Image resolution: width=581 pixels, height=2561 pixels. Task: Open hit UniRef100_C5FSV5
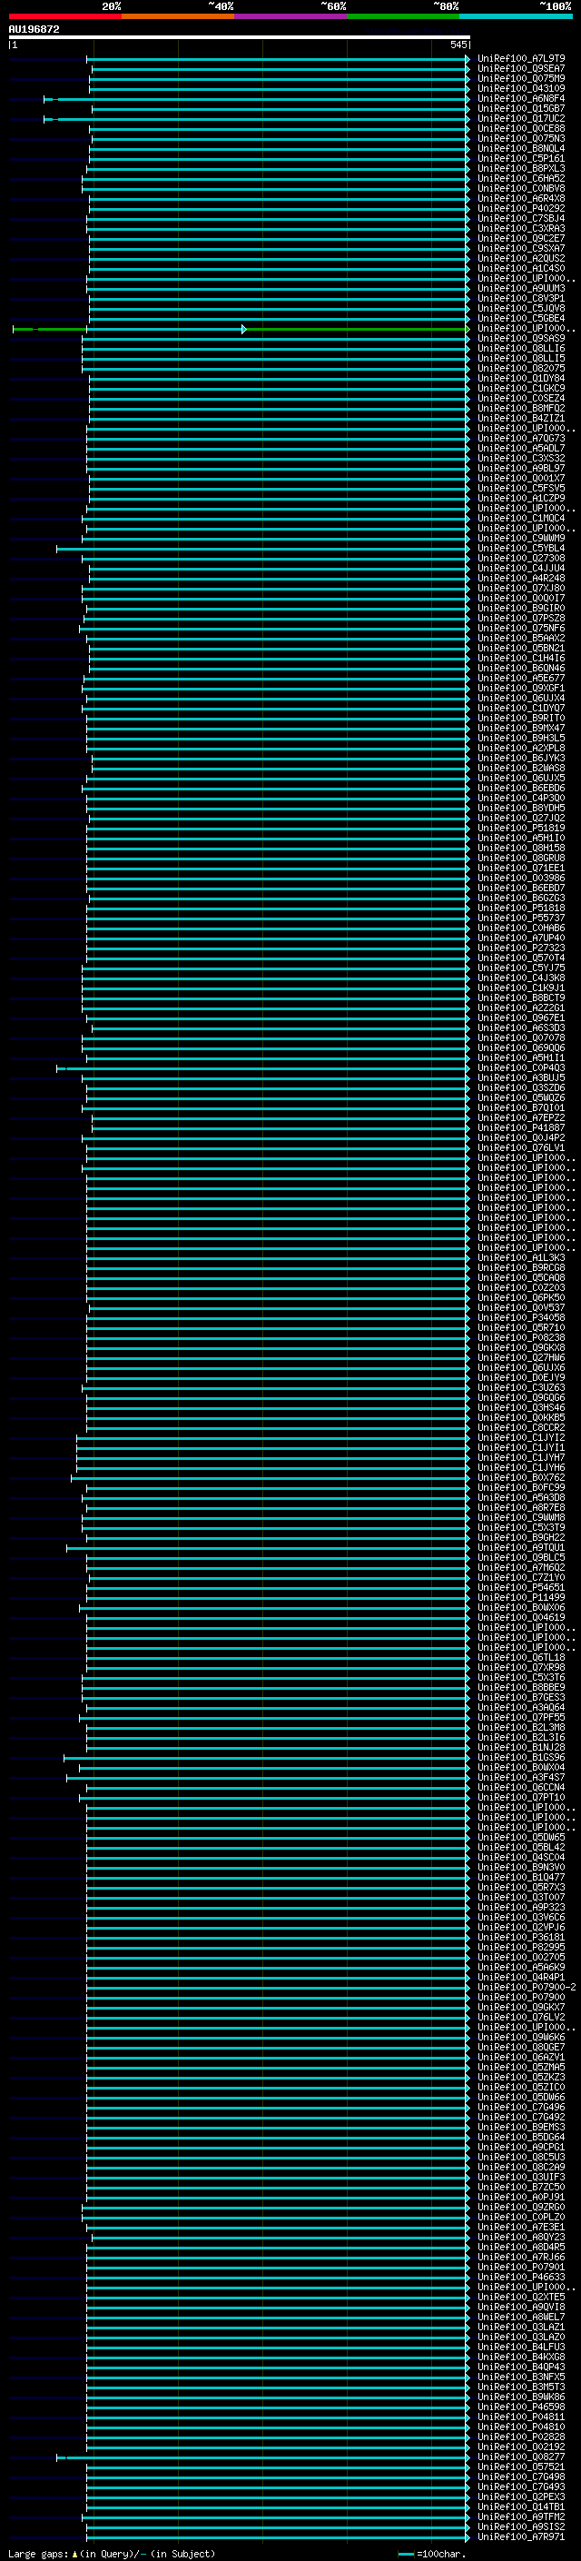520,488
